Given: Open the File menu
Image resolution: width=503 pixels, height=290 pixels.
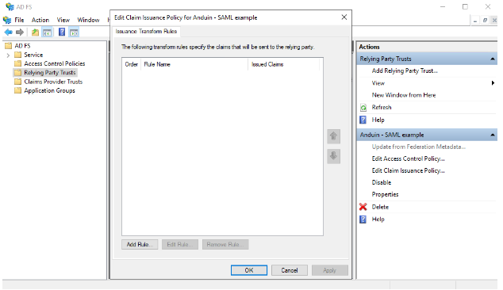Looking at the screenshot, I should pyautogui.click(x=19, y=20).
